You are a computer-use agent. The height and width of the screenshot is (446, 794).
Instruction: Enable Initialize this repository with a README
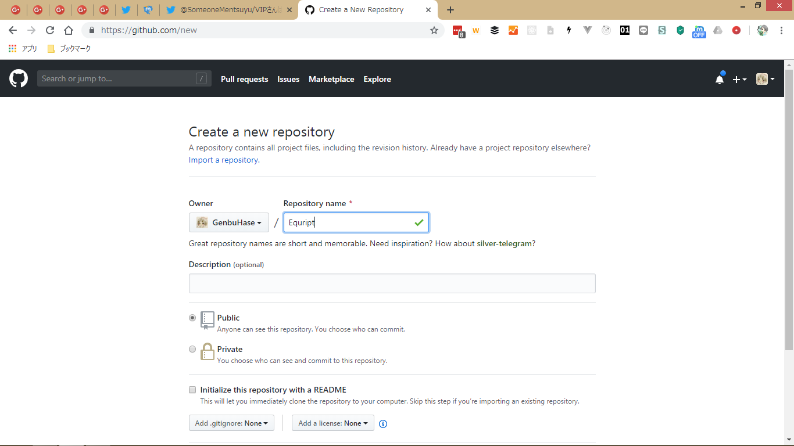[192, 390]
